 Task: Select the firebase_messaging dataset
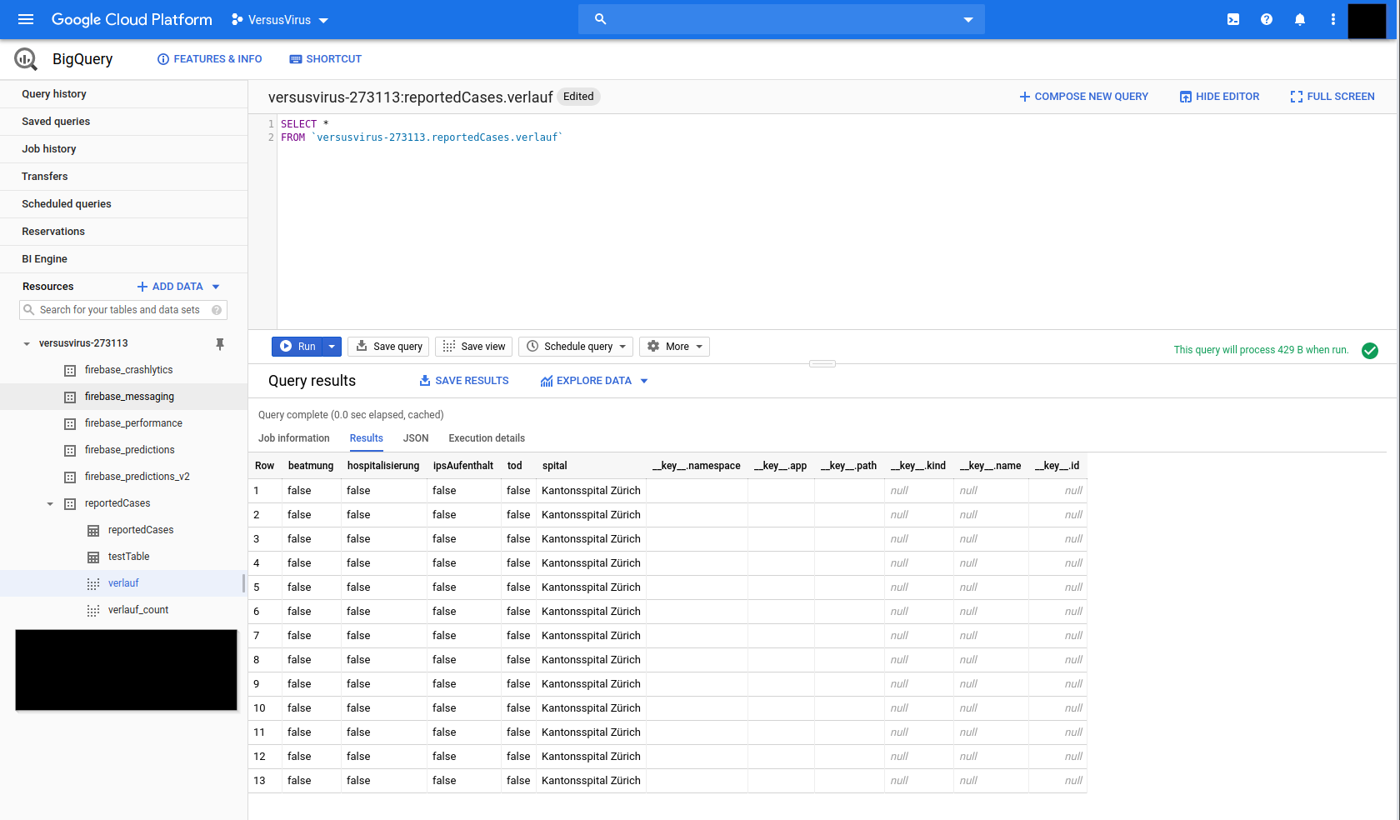coord(123,397)
